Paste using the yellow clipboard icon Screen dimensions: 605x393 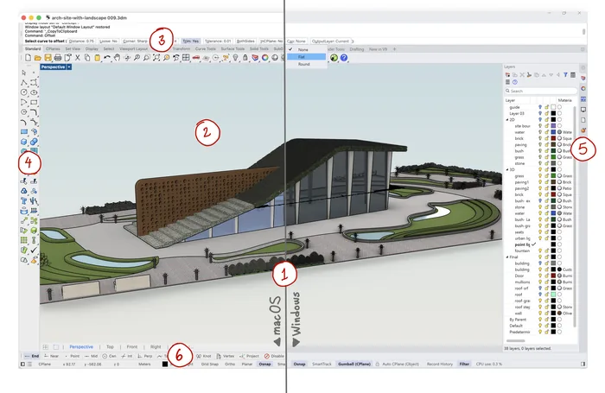tap(97, 58)
